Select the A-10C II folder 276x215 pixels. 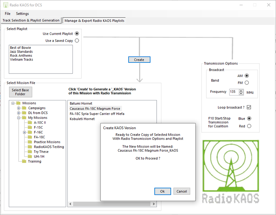click(40, 123)
